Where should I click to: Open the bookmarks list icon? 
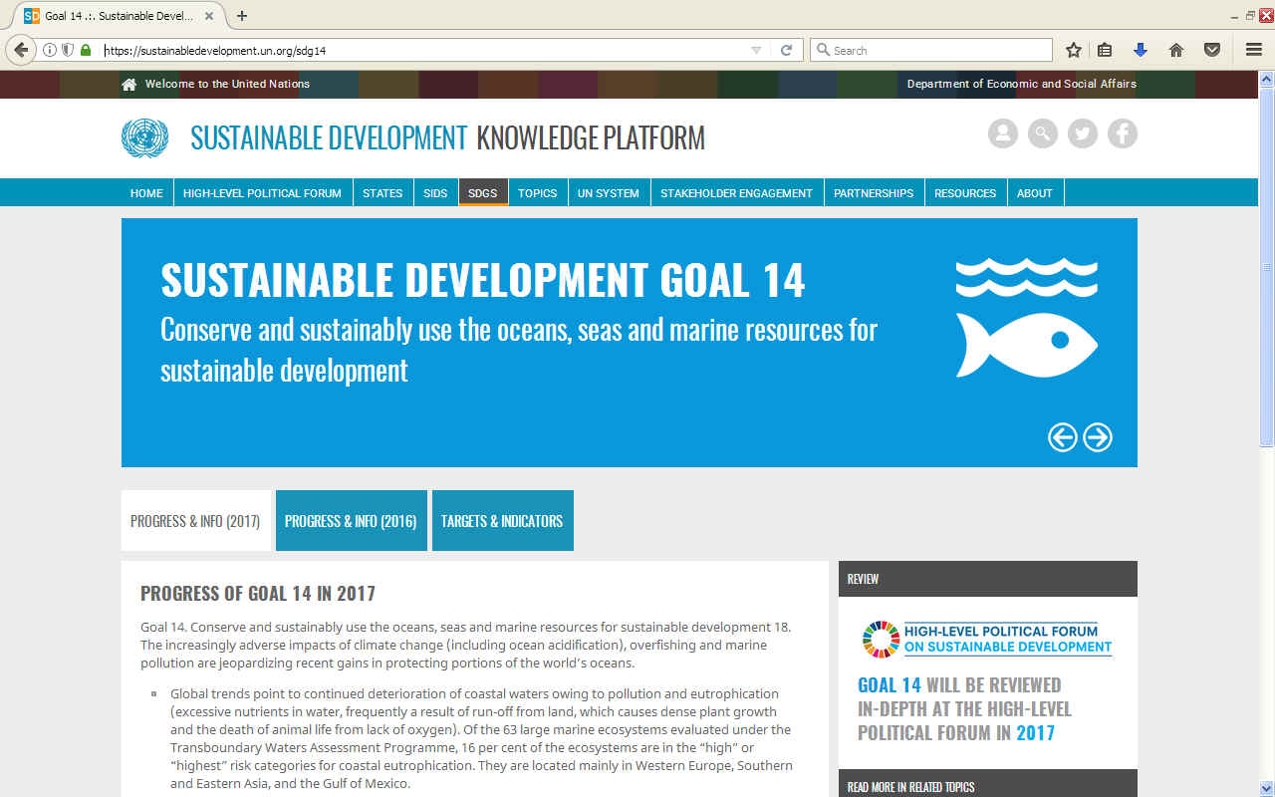click(1105, 50)
